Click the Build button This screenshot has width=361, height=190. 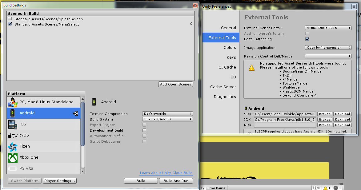pos(141,181)
